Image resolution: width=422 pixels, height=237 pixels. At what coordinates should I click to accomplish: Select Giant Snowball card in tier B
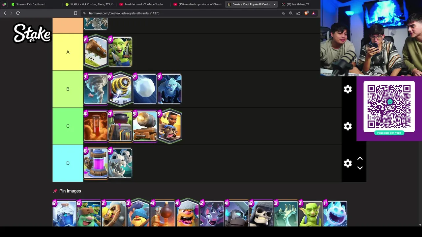(145, 89)
